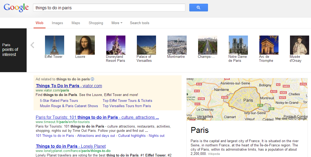Open the viator.com ad title link

[69, 86]
